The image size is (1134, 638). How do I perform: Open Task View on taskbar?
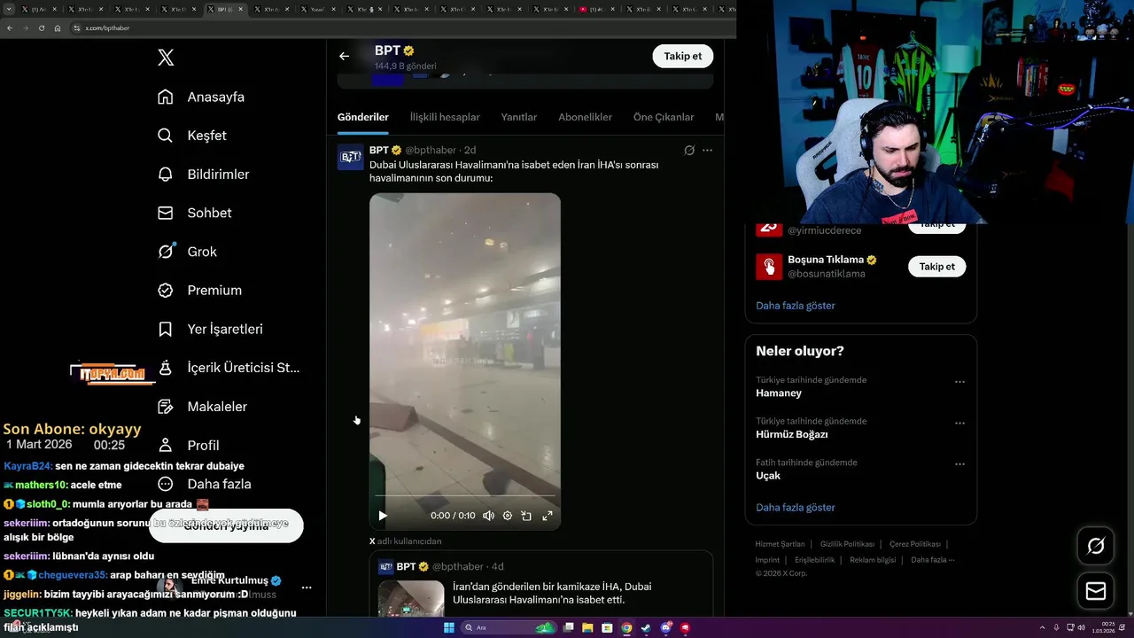tap(568, 628)
